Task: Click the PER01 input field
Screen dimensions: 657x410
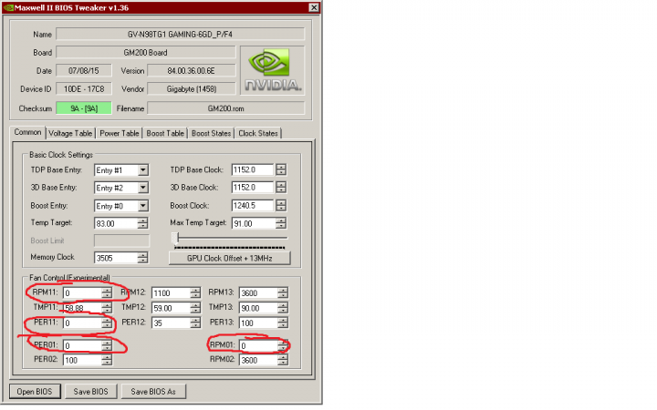Action: 82,345
